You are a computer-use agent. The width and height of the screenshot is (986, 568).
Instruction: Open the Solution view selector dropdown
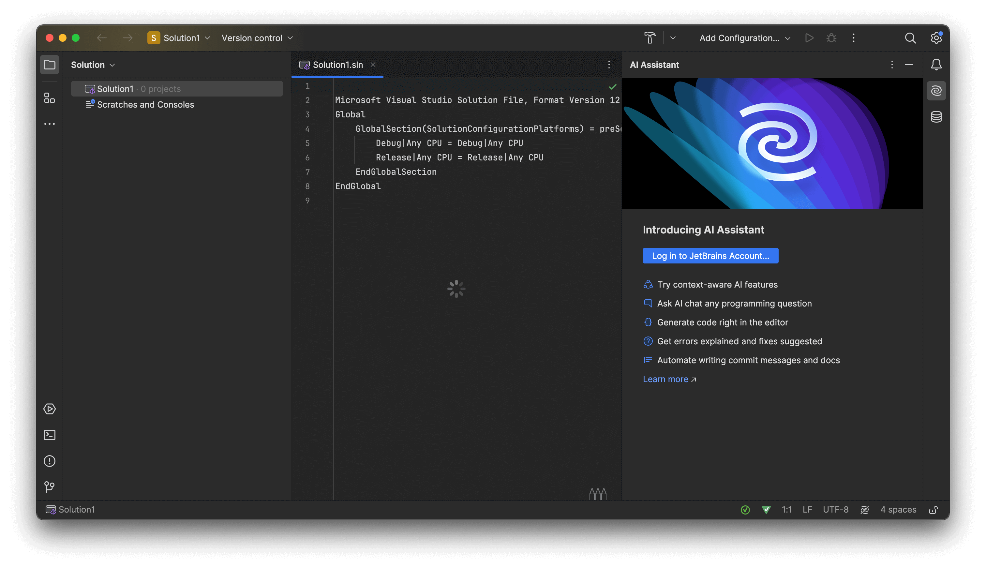(93, 65)
